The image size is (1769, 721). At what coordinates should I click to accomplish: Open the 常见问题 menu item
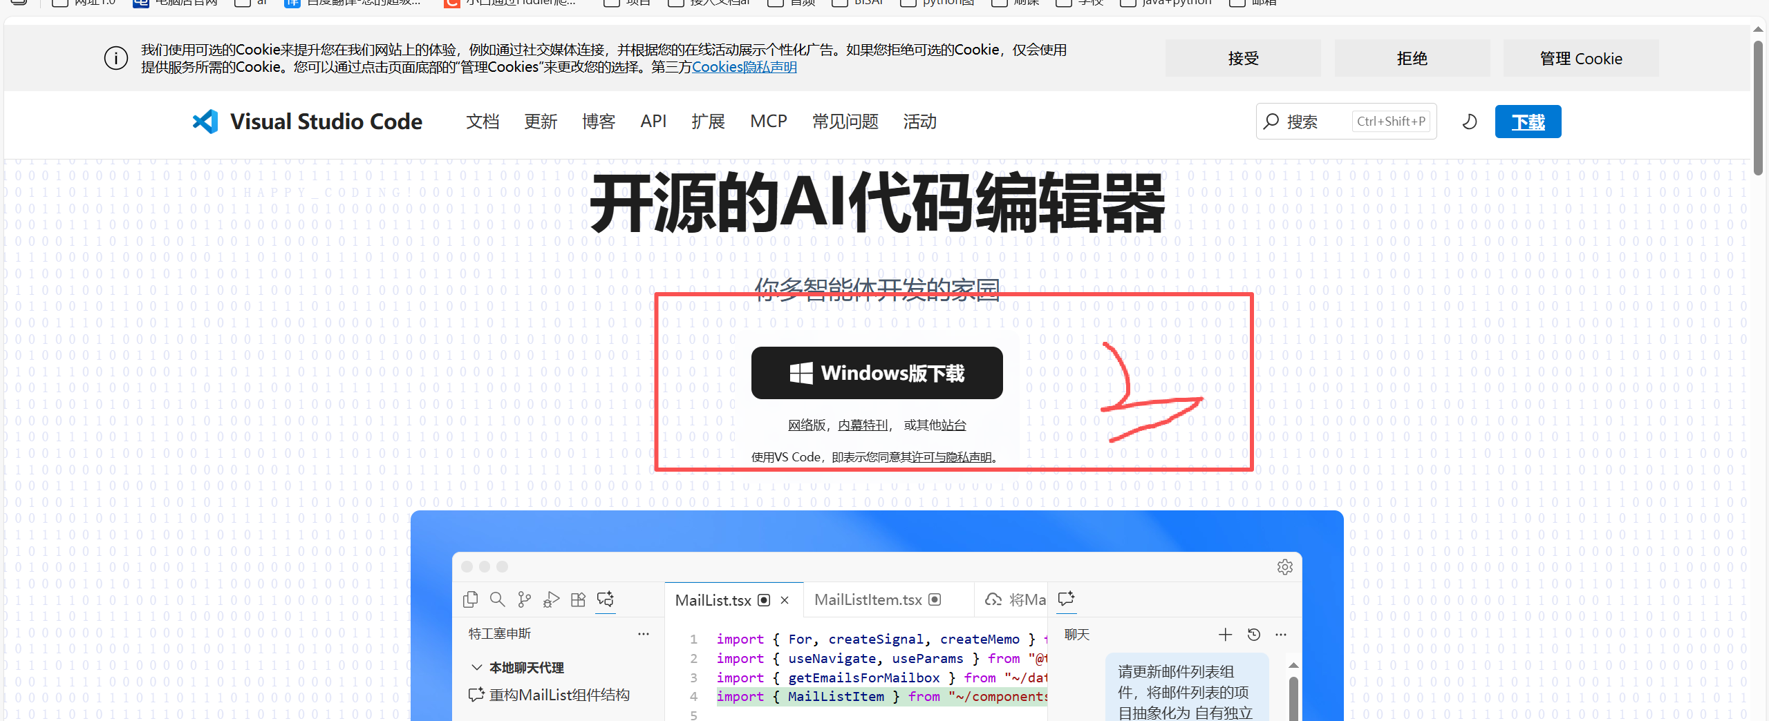(x=845, y=122)
